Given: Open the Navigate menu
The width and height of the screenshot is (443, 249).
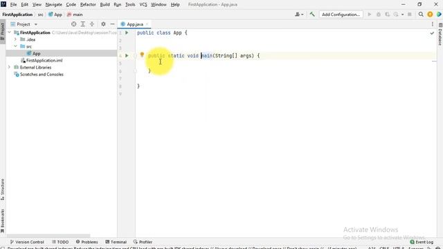Looking at the screenshot, I should (x=54, y=5).
